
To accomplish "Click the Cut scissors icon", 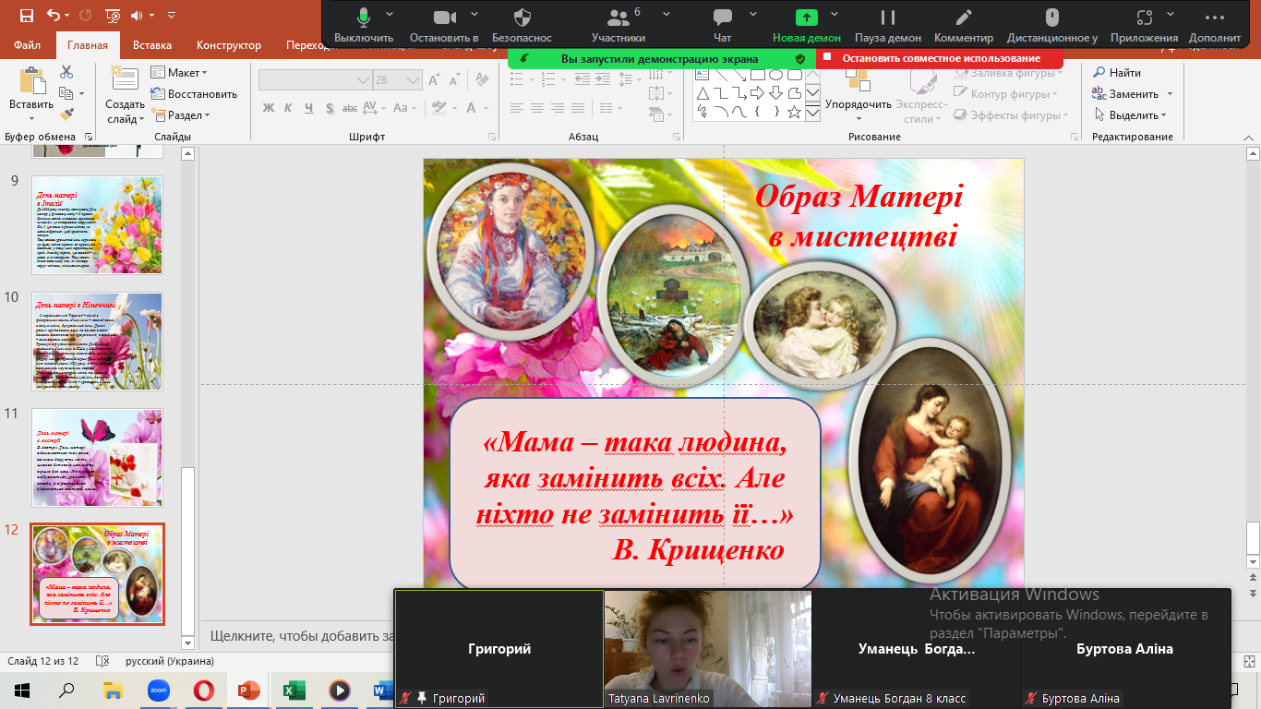I will point(66,72).
